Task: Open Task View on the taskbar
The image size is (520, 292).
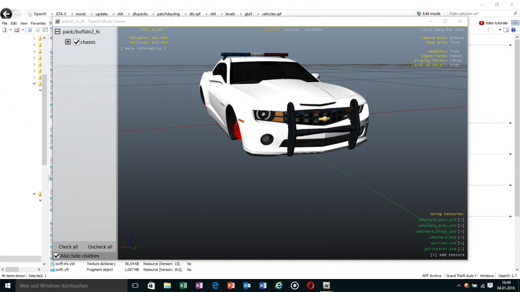Action: pos(135,285)
